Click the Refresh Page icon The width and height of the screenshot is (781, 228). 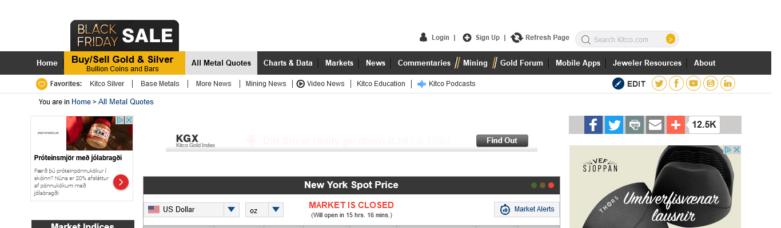click(517, 38)
